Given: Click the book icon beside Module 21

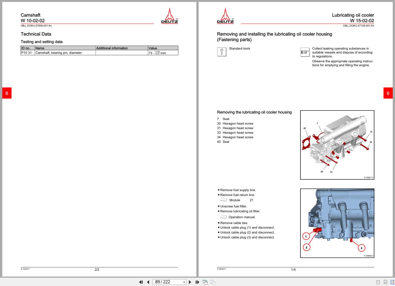Looking at the screenshot, I should [223, 200].
